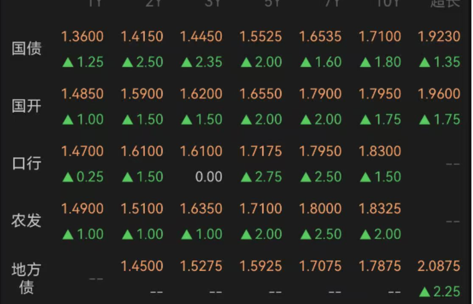The height and width of the screenshot is (304, 473).
Task: Open the 农发 7Y yield 1.8000
Action: pyautogui.click(x=320, y=209)
